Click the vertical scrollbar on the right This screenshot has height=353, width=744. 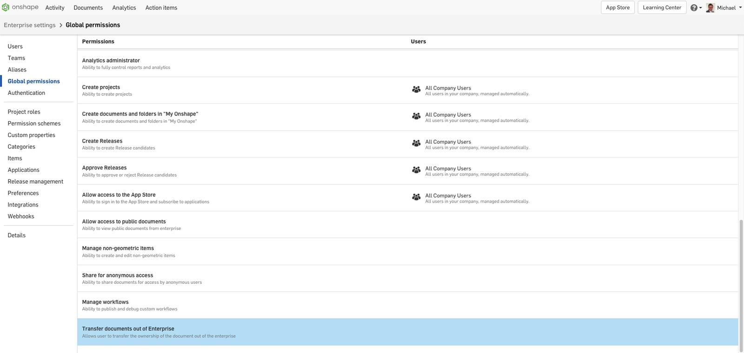(x=741, y=279)
